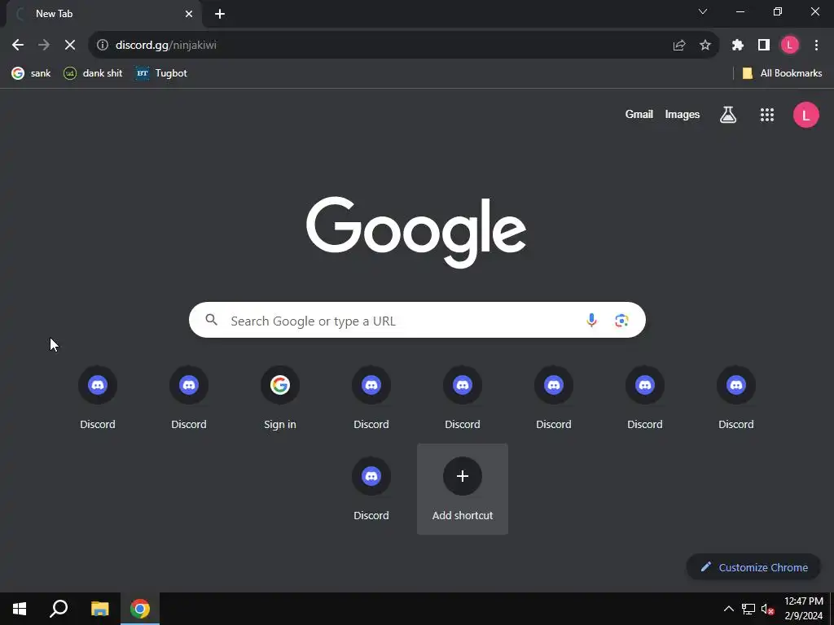Click the muted volume tray icon
The image size is (834, 625).
[x=767, y=609]
